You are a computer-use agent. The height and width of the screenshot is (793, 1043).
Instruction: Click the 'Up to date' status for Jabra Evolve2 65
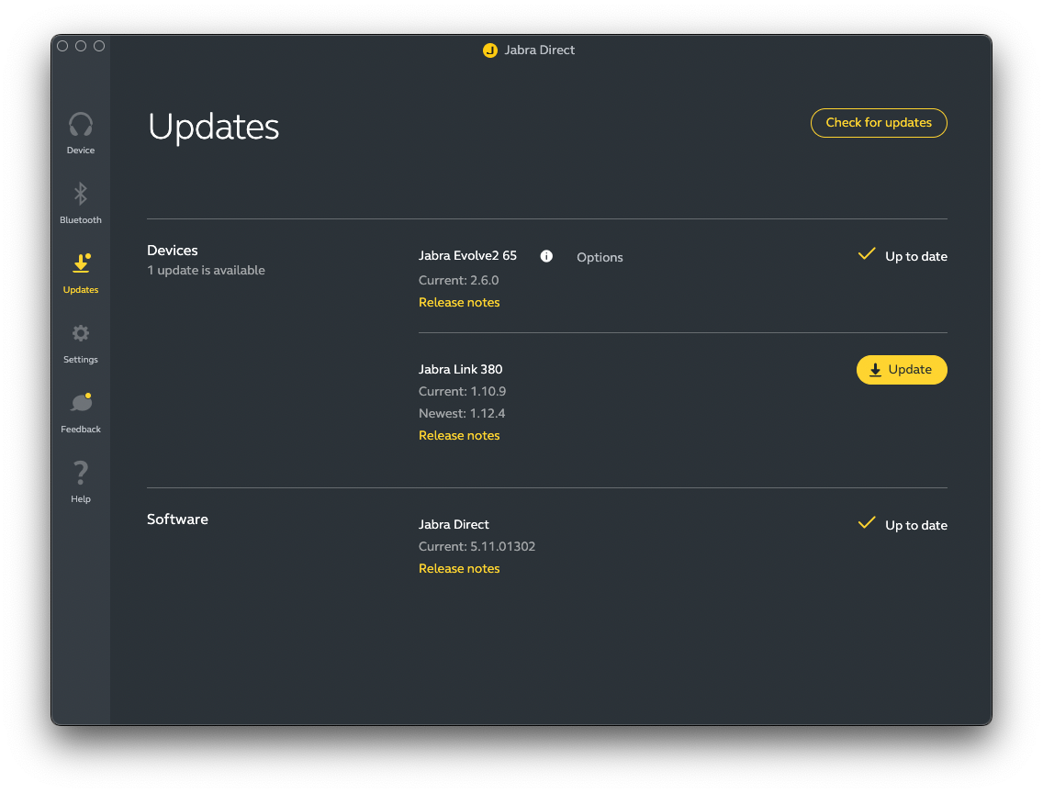[x=916, y=257]
